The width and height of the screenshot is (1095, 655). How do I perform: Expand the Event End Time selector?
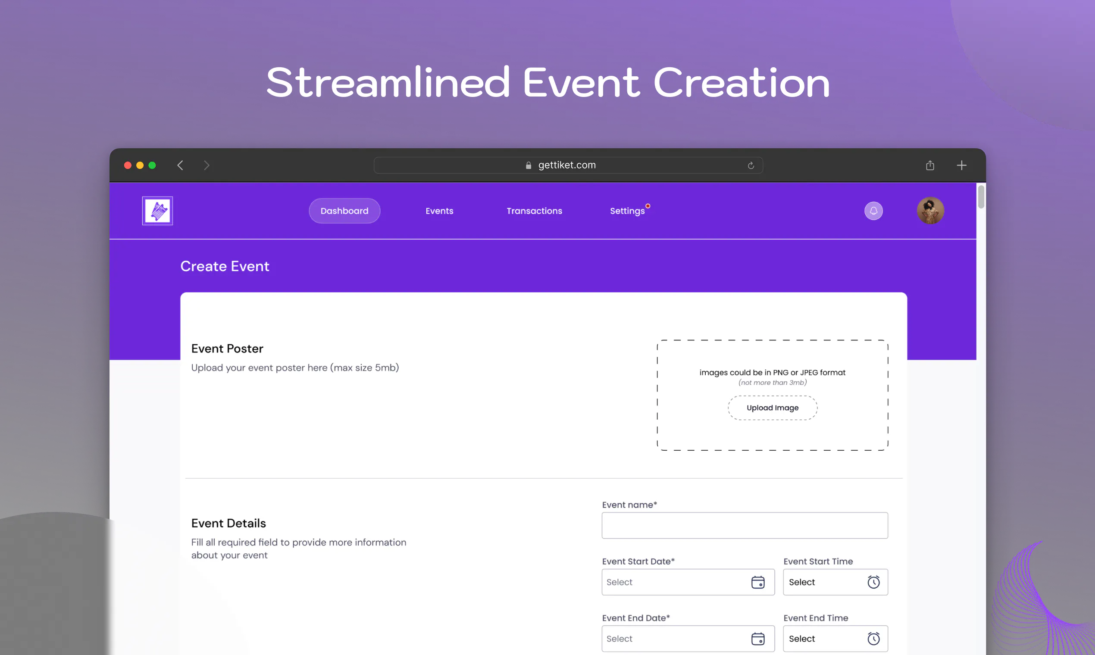pos(835,639)
